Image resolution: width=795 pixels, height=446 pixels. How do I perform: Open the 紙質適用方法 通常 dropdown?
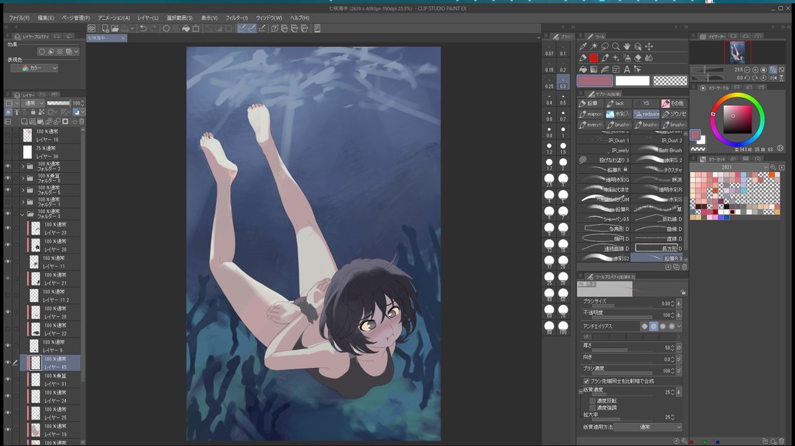coord(649,427)
